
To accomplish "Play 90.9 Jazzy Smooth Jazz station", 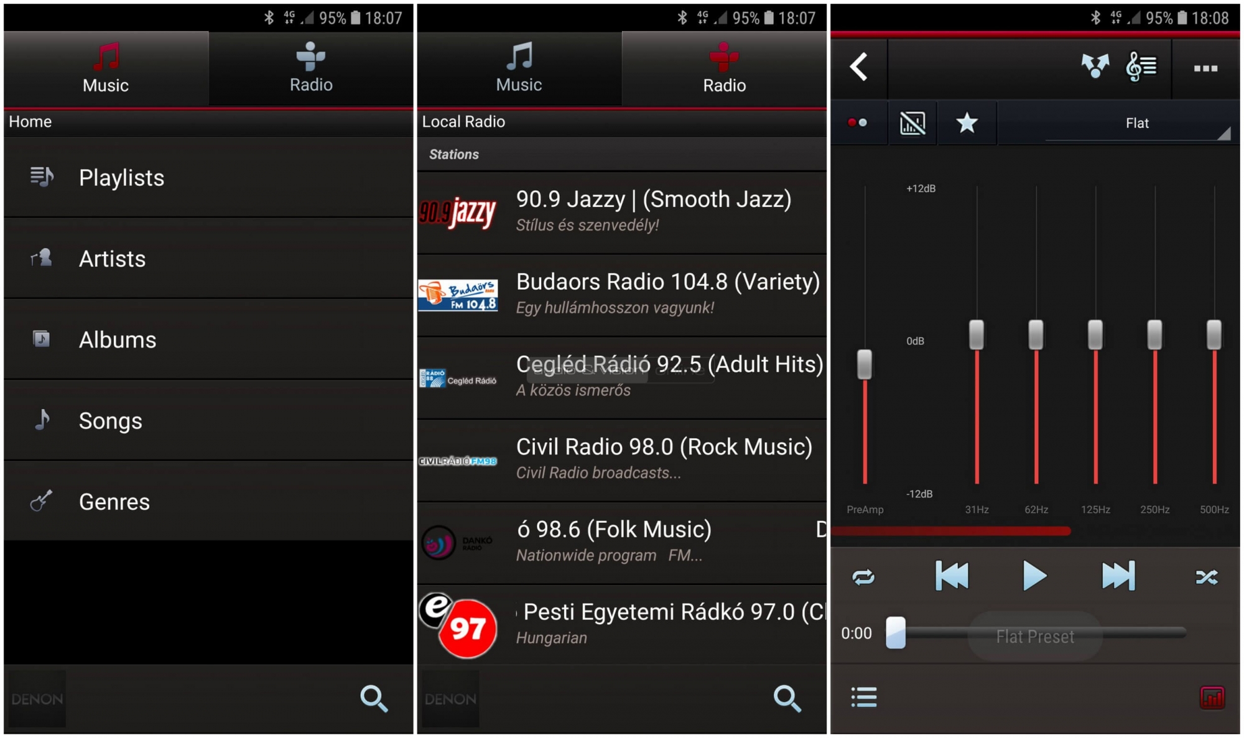I will [x=622, y=213].
